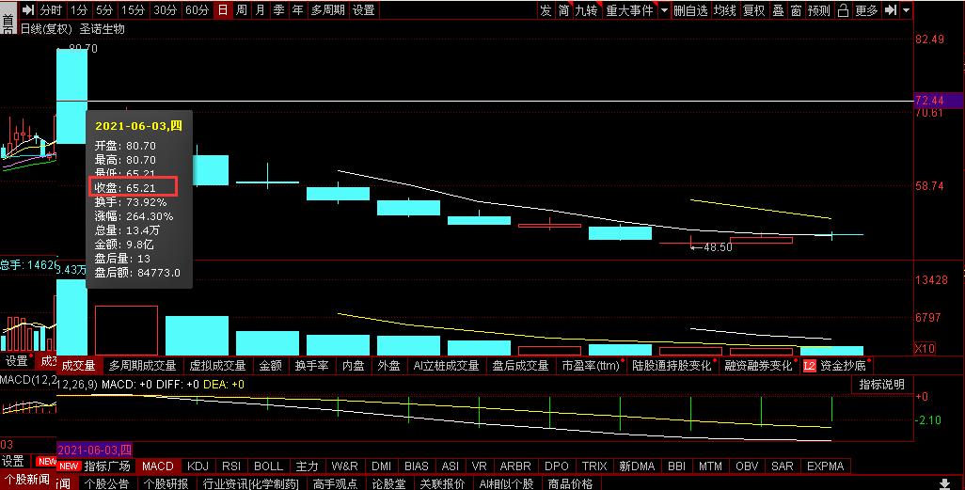Switch to the 5分 period

[104, 9]
